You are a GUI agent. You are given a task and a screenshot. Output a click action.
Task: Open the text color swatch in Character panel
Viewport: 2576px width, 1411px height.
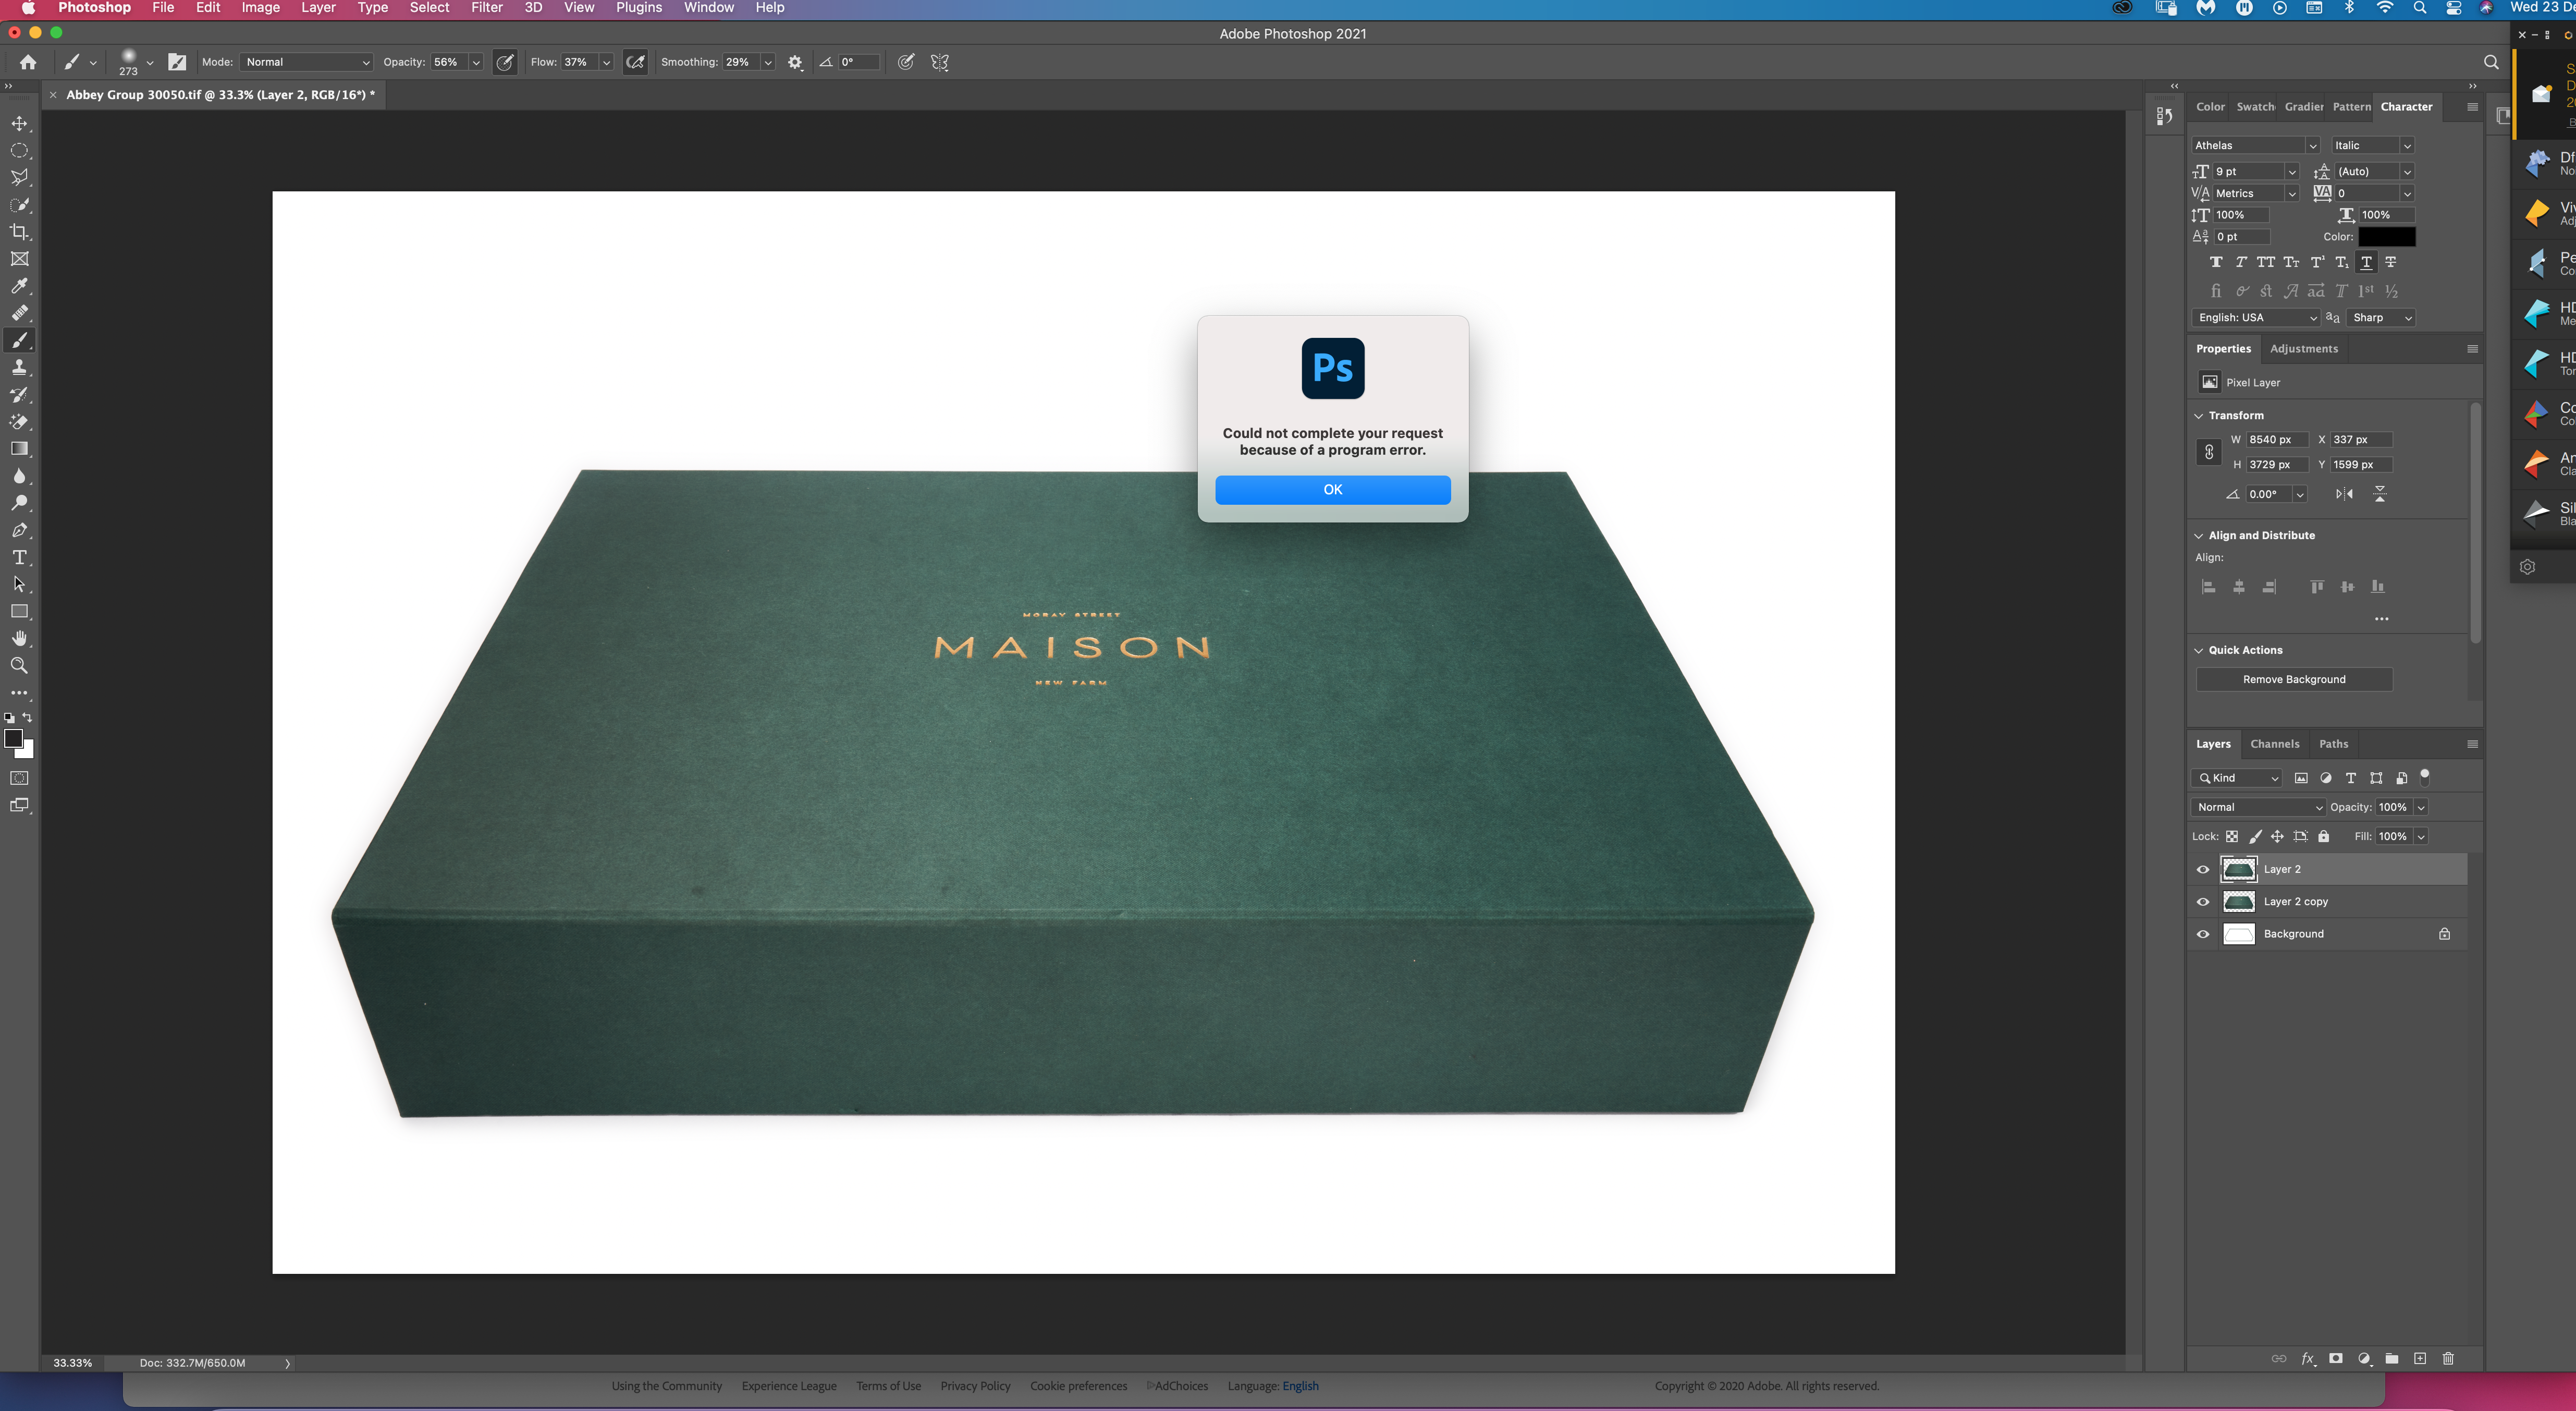click(x=2388, y=236)
